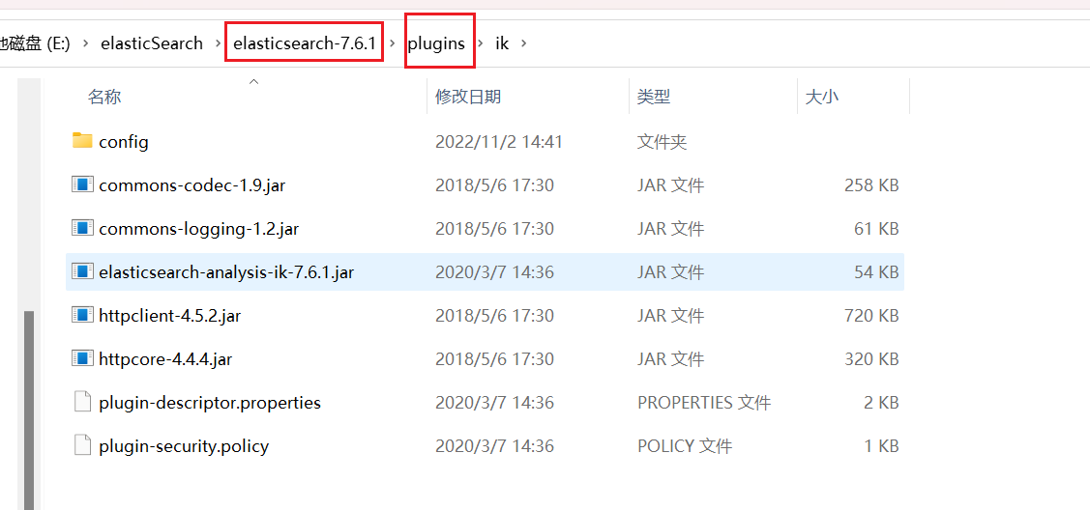Select the plugin-descriptor.properties file icon
The width and height of the screenshot is (1090, 510).
pyautogui.click(x=82, y=402)
